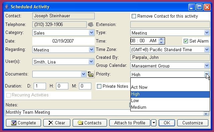Image resolution: width=214 pixels, height=132 pixels.
Task: Open the documents folder browse icon
Action: coord(91,74)
